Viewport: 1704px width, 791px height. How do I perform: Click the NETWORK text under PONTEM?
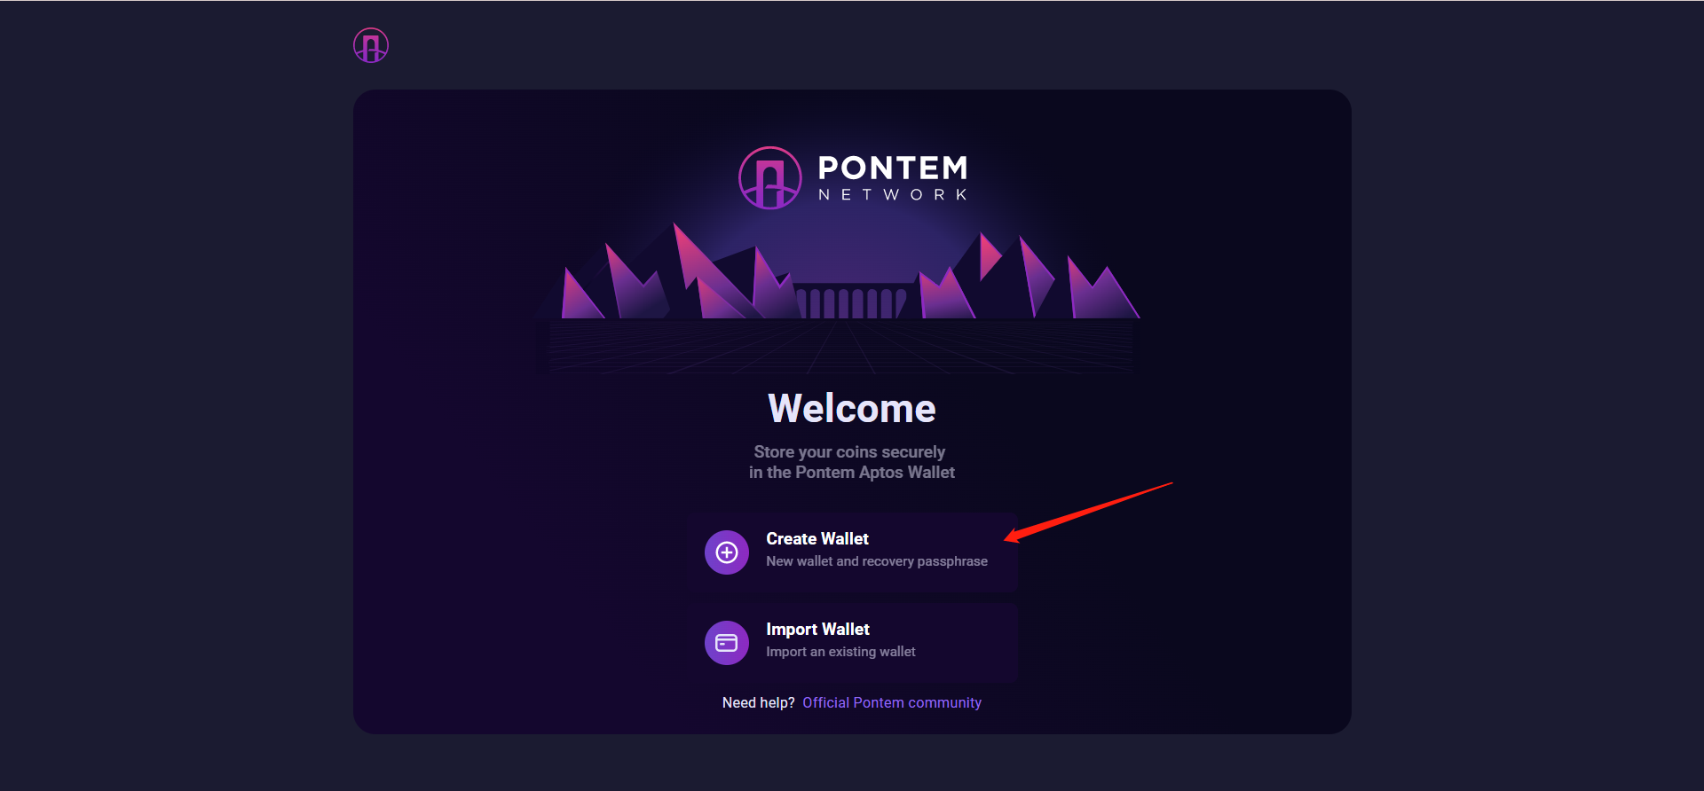pyautogui.click(x=892, y=195)
